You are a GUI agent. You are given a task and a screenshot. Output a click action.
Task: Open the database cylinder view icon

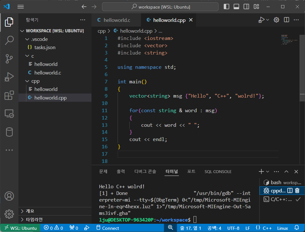click(9, 132)
